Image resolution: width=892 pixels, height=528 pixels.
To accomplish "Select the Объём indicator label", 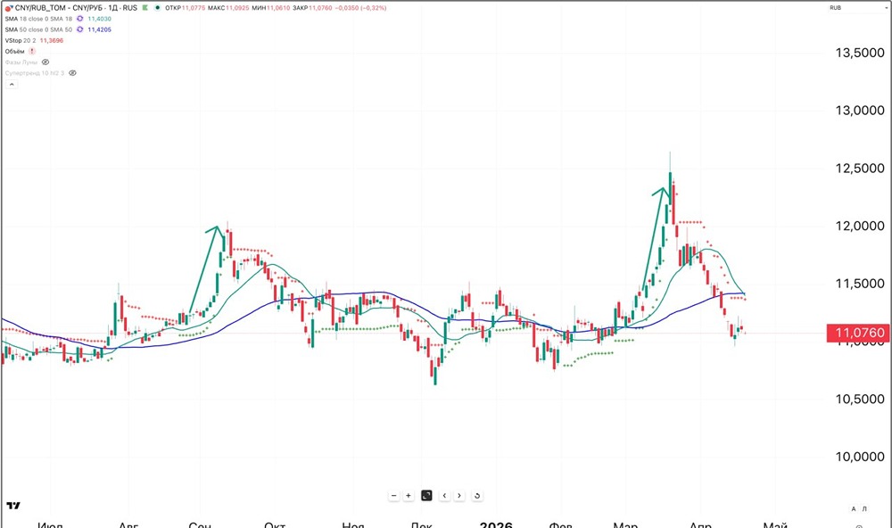I will [x=15, y=51].
